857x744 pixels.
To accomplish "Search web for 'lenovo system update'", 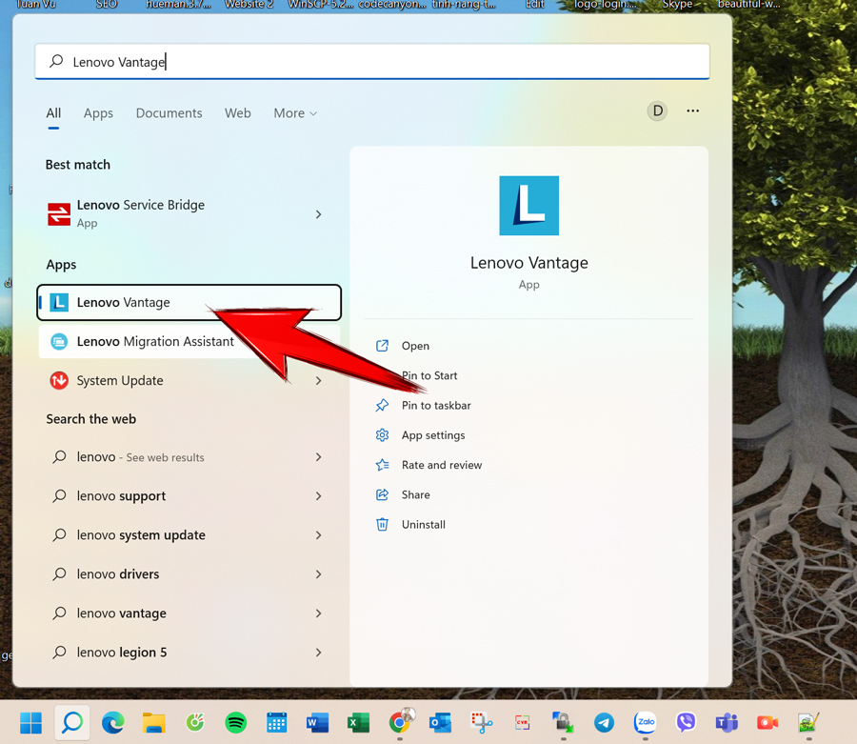I will tap(189, 535).
